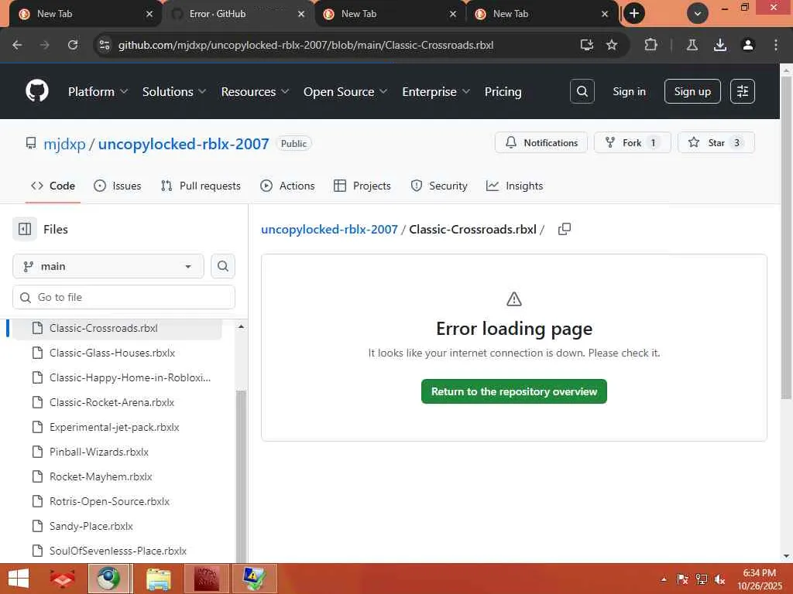Open GitHub search magnifier button
The width and height of the screenshot is (793, 594).
click(x=582, y=91)
